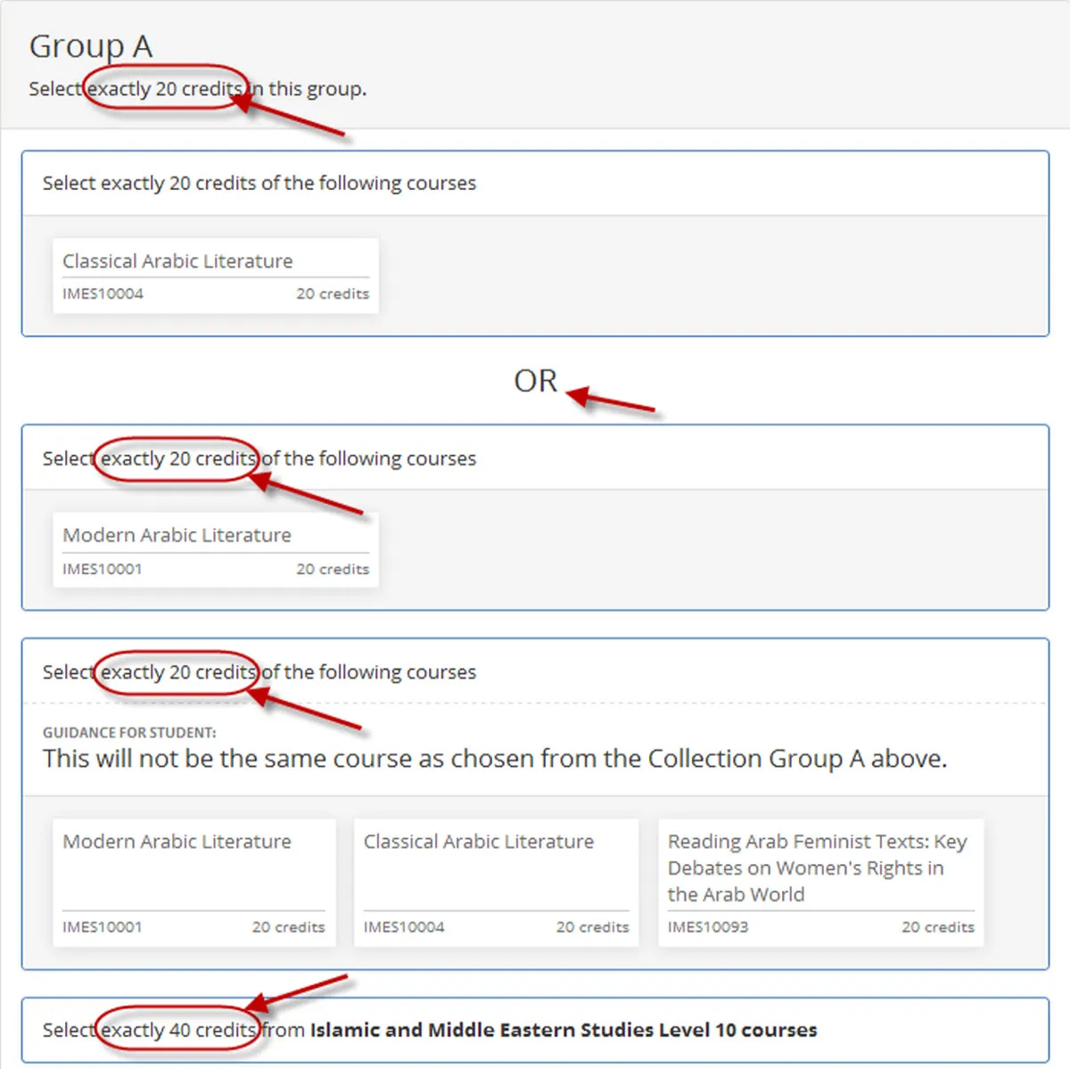Click the Select exactly 20 credits header in first panel
This screenshot has width=1070, height=1069.
click(259, 183)
